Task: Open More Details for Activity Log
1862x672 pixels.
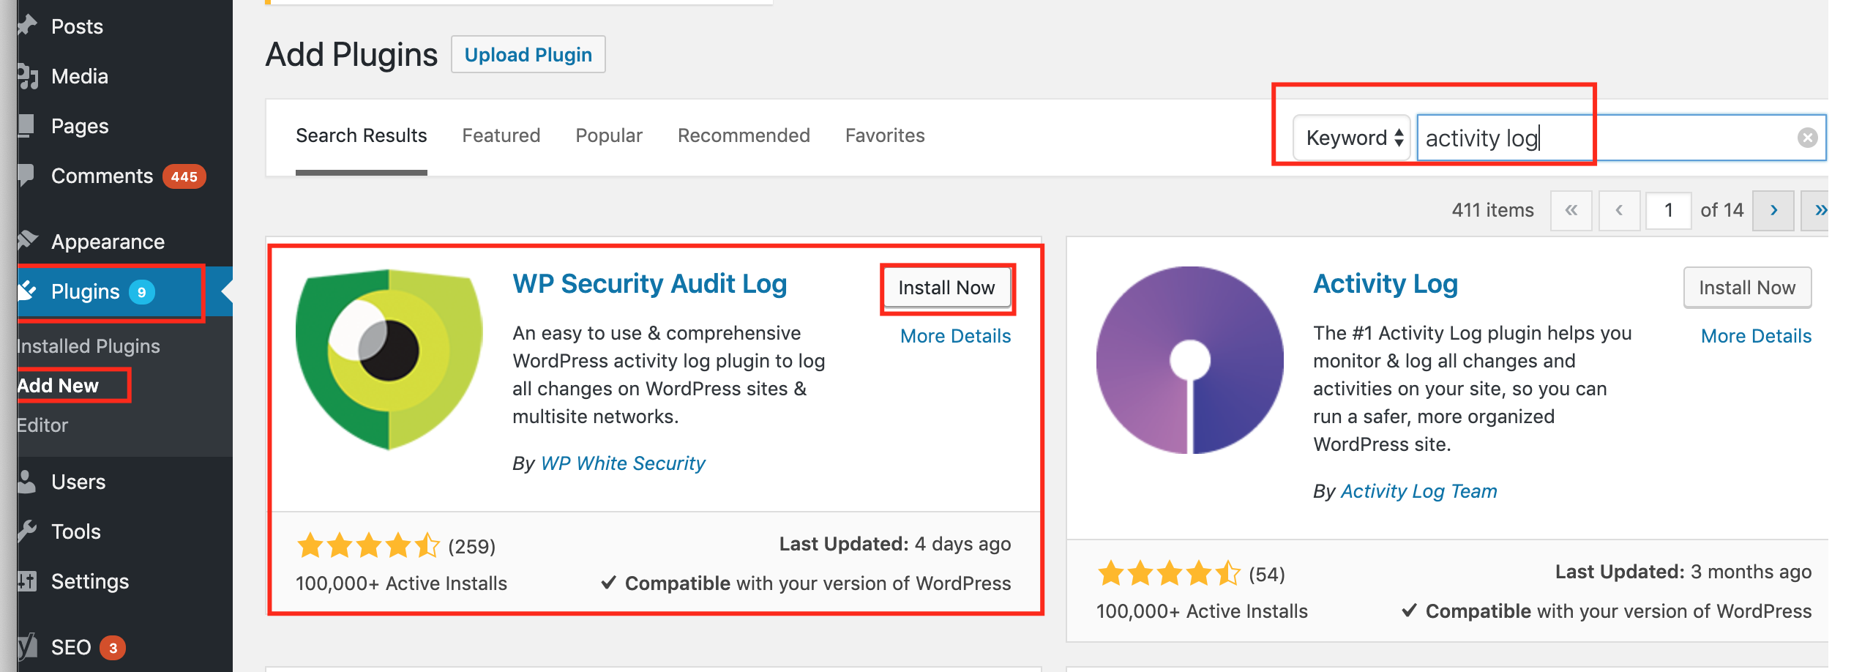Action: [x=1756, y=336]
